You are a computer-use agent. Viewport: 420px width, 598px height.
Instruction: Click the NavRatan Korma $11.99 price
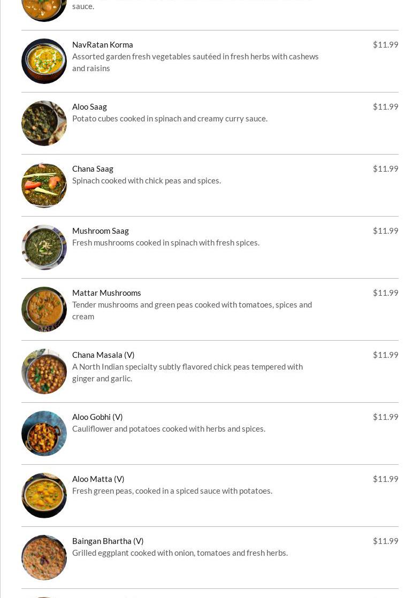pos(385,44)
